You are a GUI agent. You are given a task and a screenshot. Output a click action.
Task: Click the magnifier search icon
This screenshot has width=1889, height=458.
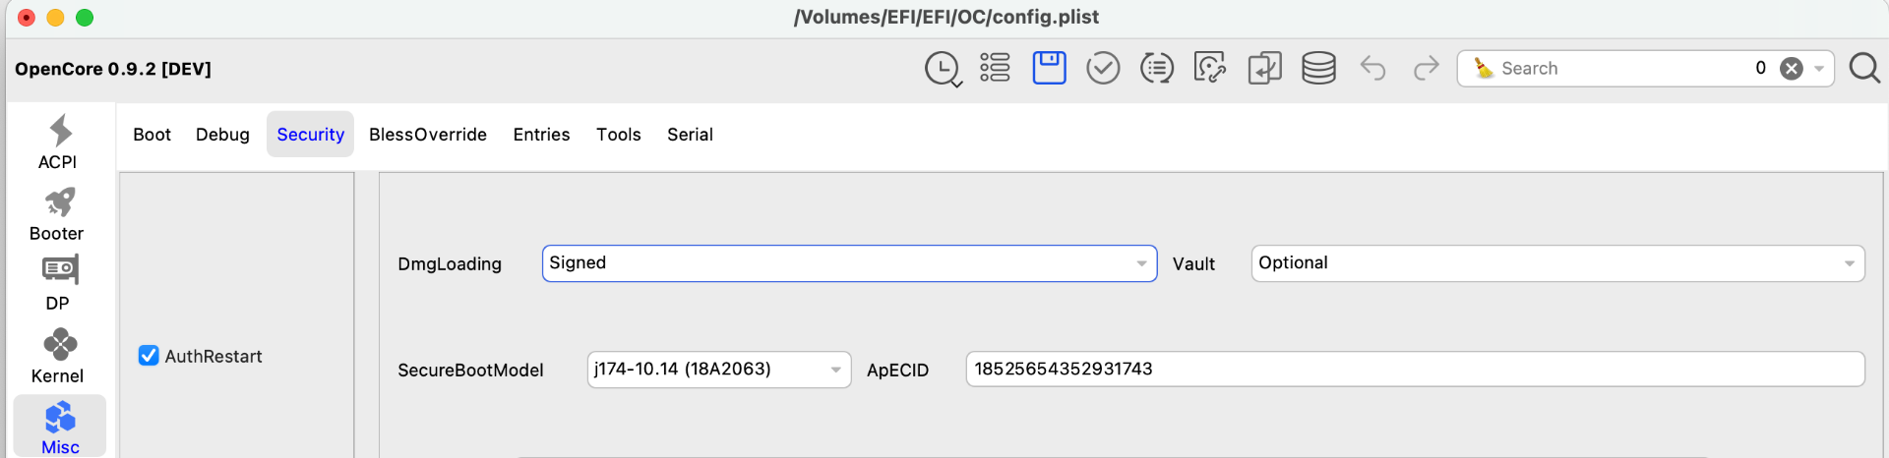coord(1863,68)
